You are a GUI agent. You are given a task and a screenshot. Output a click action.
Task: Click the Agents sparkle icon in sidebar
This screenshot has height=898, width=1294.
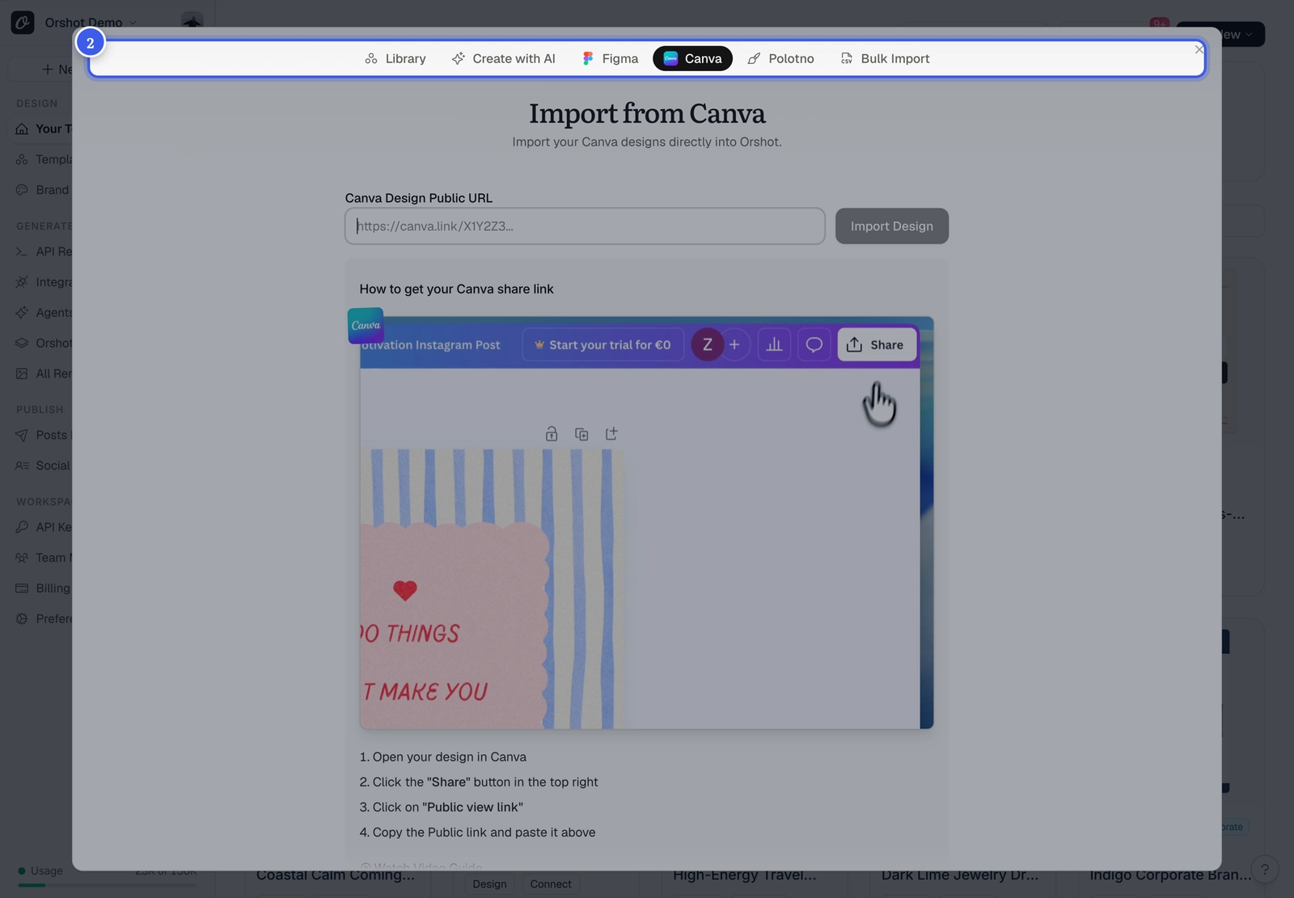click(x=22, y=313)
